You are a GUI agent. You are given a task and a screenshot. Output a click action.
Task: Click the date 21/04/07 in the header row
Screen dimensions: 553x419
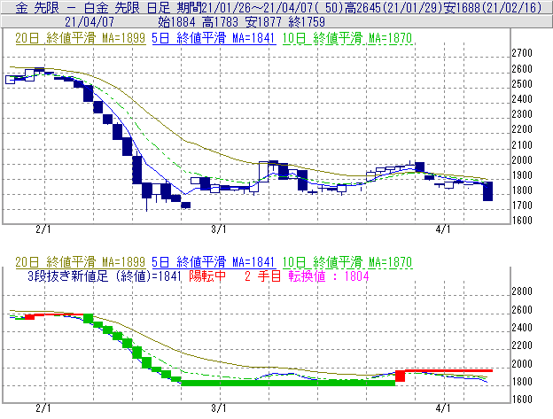pyautogui.click(x=90, y=22)
